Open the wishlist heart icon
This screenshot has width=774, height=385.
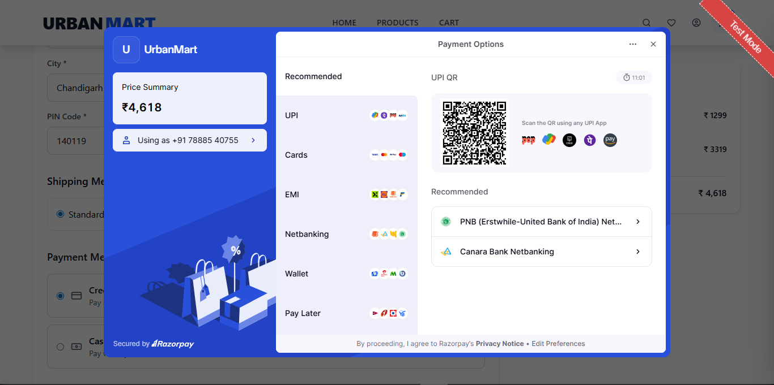671,23
